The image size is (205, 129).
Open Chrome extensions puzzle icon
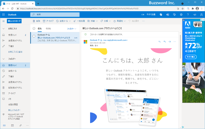coord(193,9)
